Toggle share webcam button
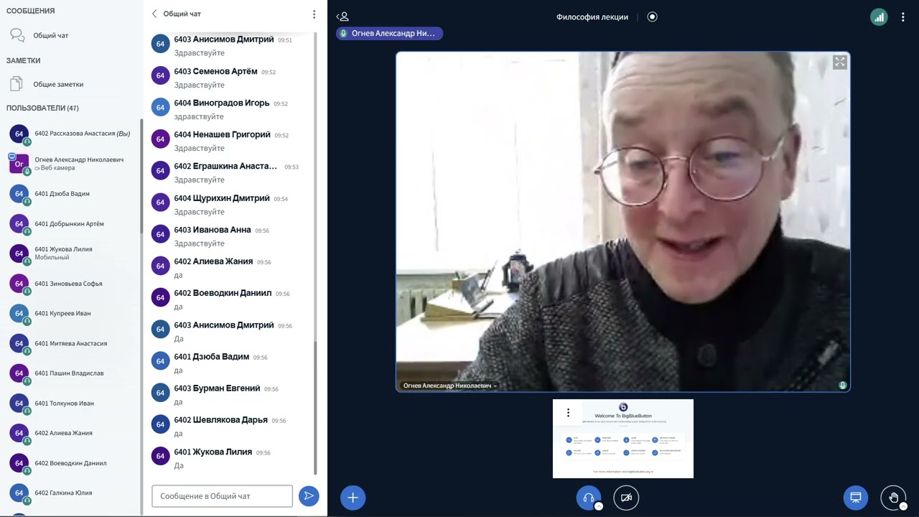This screenshot has height=517, width=919. tap(626, 498)
